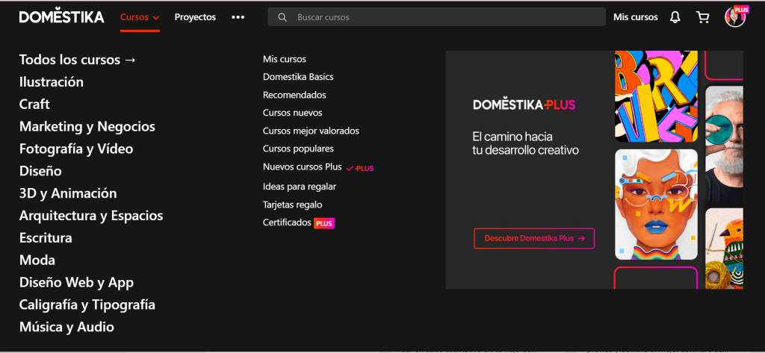Open the shopping cart icon
The height and width of the screenshot is (353, 765).
pyautogui.click(x=702, y=18)
